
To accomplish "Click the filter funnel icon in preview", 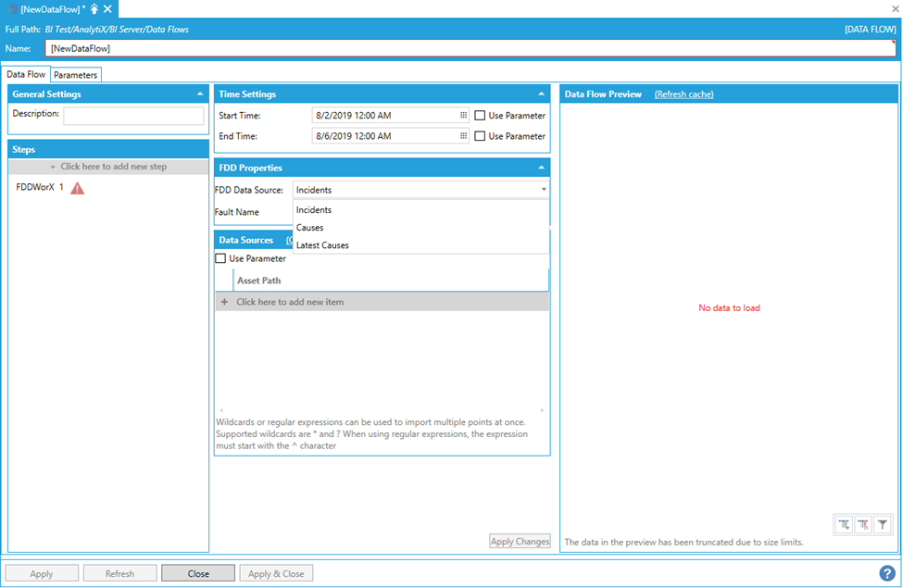I will coord(883,525).
